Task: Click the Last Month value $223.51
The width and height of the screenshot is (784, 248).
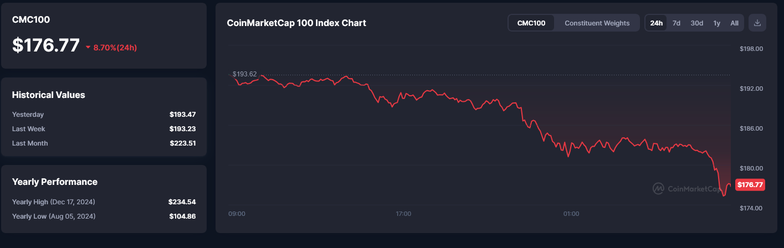Action: coord(182,143)
